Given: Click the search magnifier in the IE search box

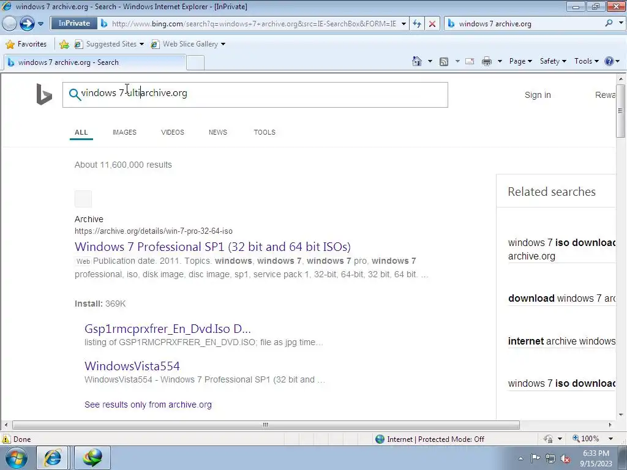Looking at the screenshot, I should click(x=609, y=23).
